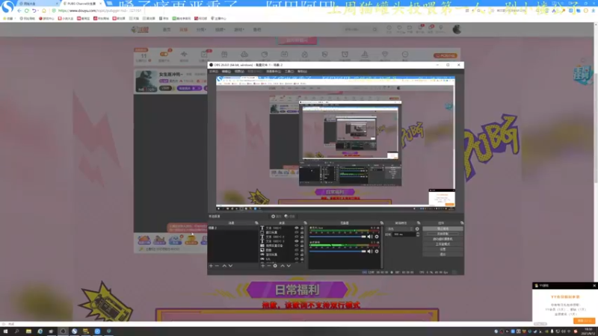Click 开始录制 button in OBS Controls
Viewport: 598px width, 336px height.
click(x=443, y=234)
